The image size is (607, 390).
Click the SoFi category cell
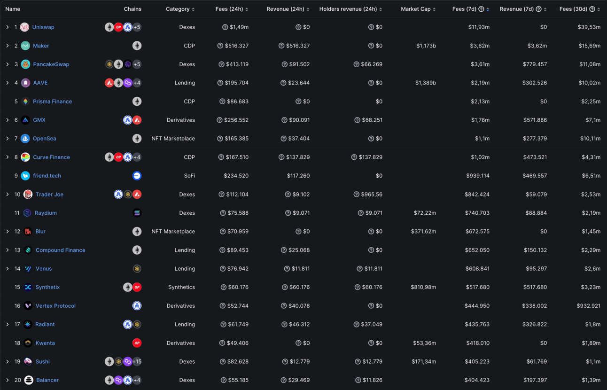tap(189, 176)
